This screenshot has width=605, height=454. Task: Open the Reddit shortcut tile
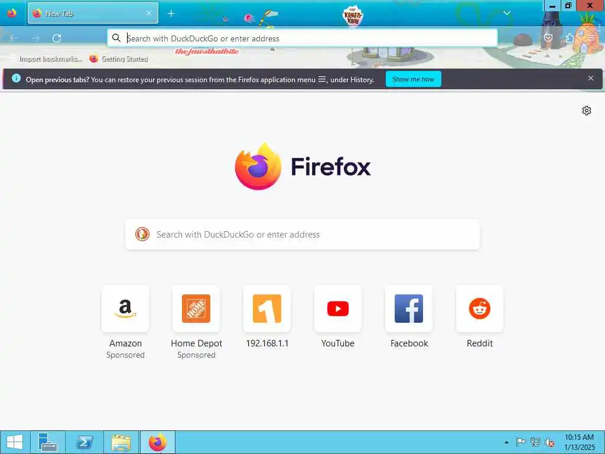(480, 309)
